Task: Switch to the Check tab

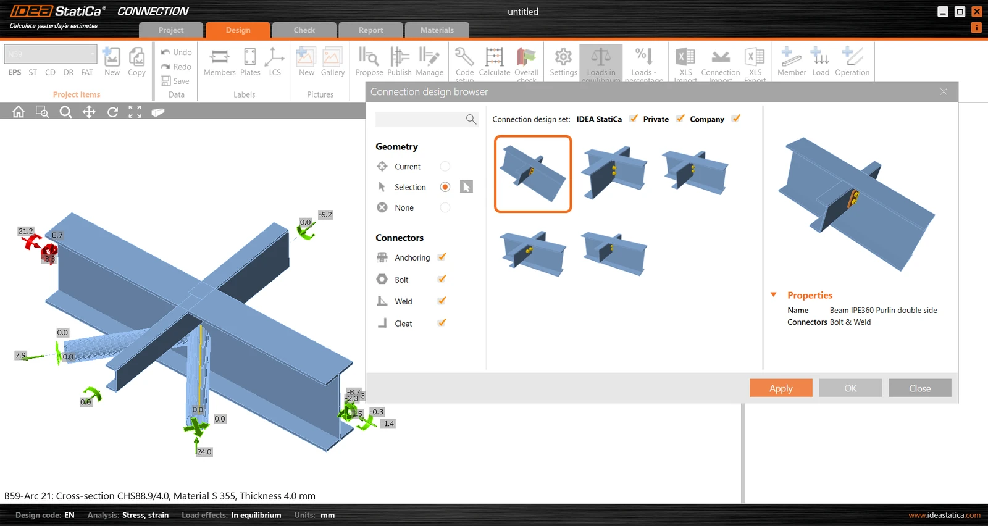Action: click(x=304, y=30)
